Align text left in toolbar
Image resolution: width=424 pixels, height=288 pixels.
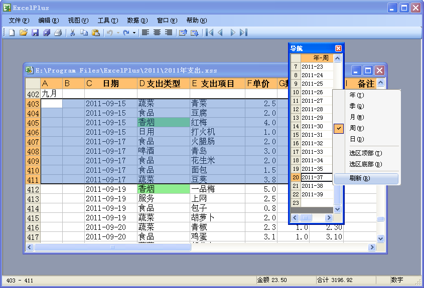[x=146, y=33]
